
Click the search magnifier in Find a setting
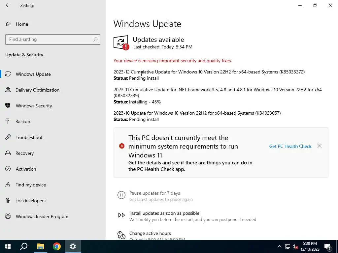click(x=95, y=40)
